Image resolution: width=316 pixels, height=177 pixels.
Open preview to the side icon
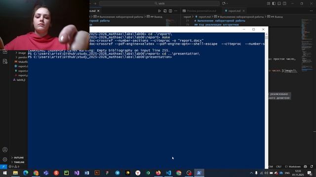point(165,11)
